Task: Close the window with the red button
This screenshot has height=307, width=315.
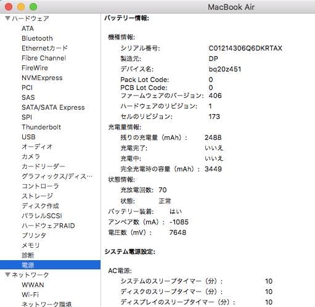Action: tap(9, 7)
